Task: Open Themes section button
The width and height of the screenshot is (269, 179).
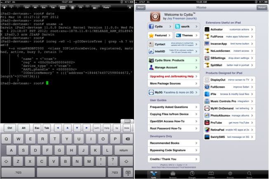Action: tap(186, 35)
